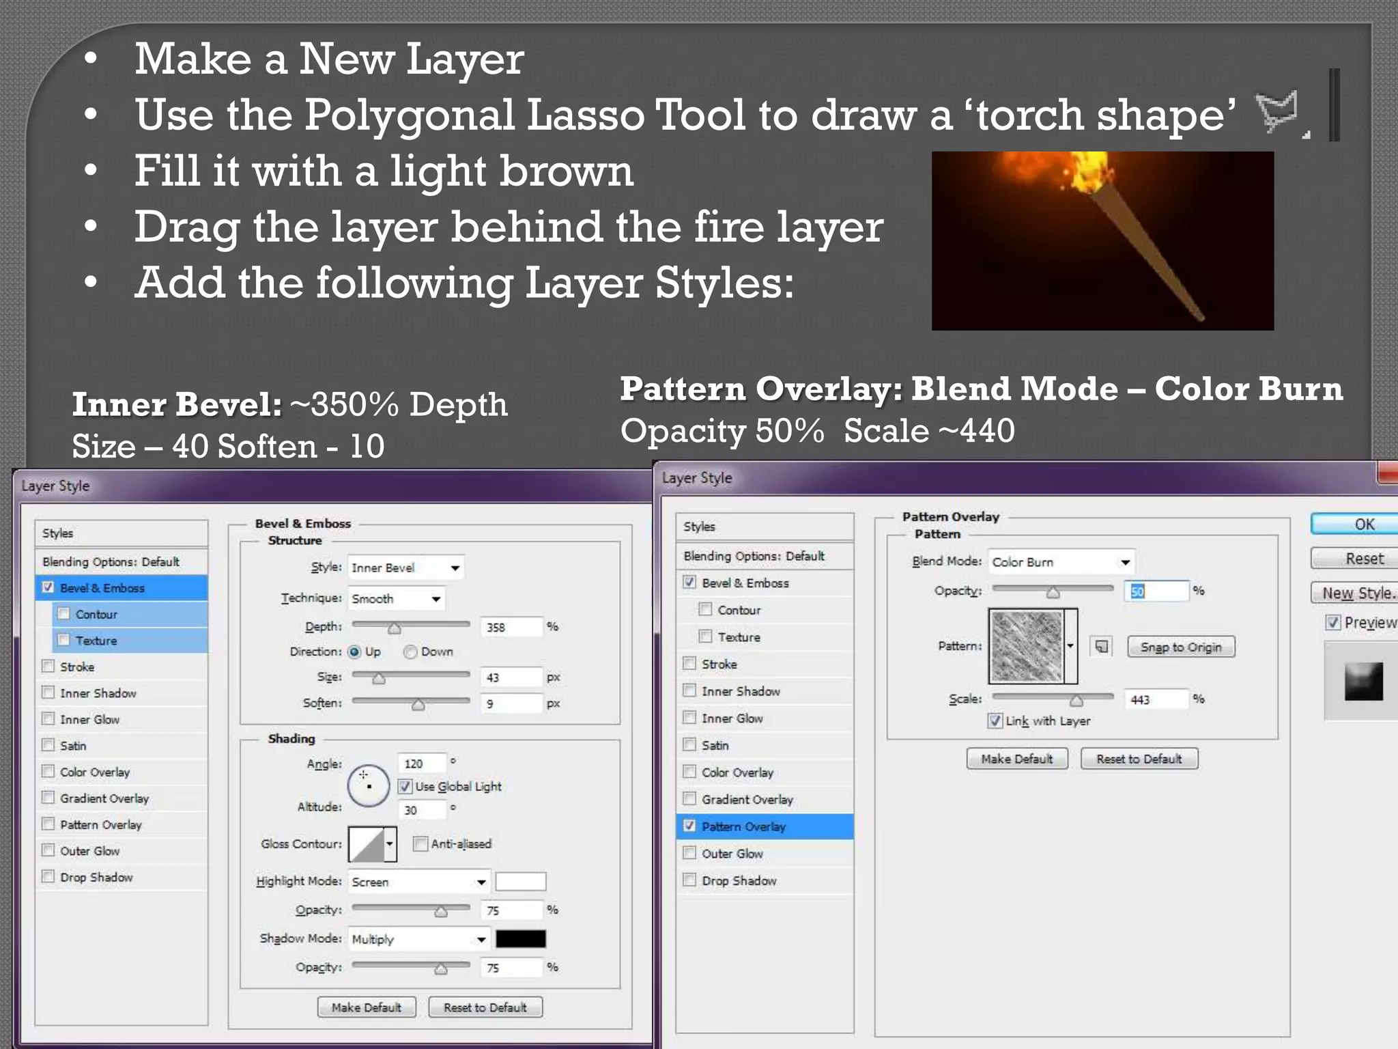
Task: Click the Soften field showing 9
Action: [511, 703]
